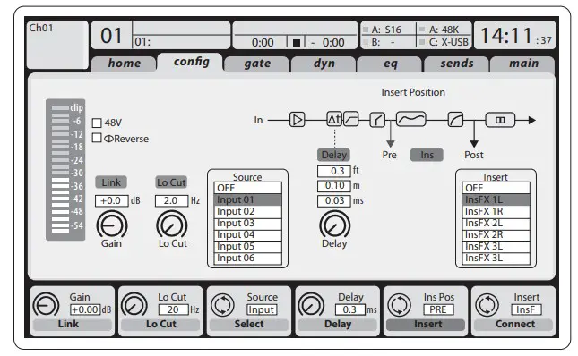Click the preamp triangle icon in signal chain
The image size is (578, 356).
(298, 120)
